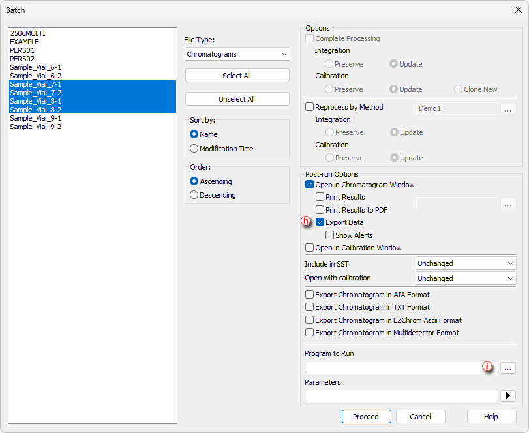Expand the Include in SST dropdown

coord(466,263)
